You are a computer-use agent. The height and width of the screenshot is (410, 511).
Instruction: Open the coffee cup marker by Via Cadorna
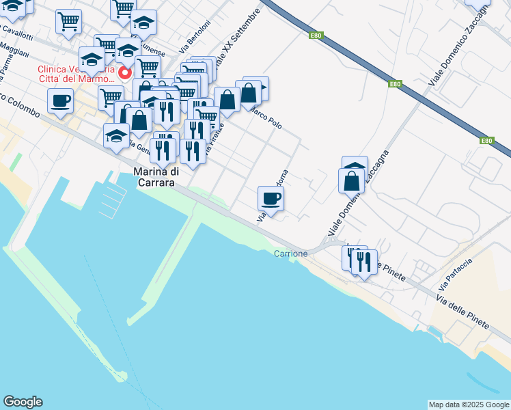[x=271, y=201]
